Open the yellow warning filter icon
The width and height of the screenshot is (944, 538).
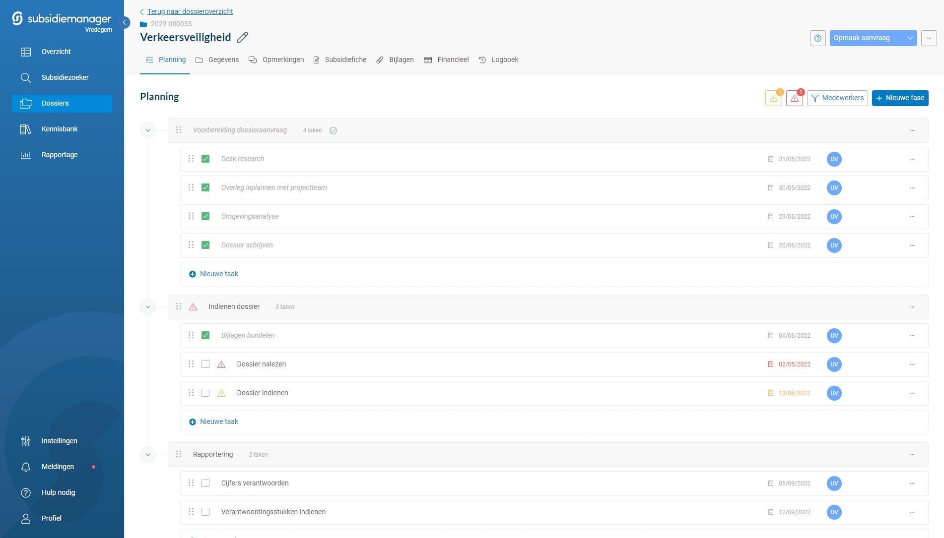pyautogui.click(x=773, y=98)
